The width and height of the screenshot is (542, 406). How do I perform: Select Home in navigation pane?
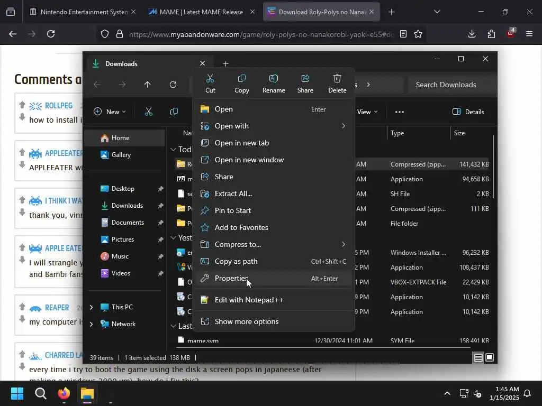tap(125, 138)
